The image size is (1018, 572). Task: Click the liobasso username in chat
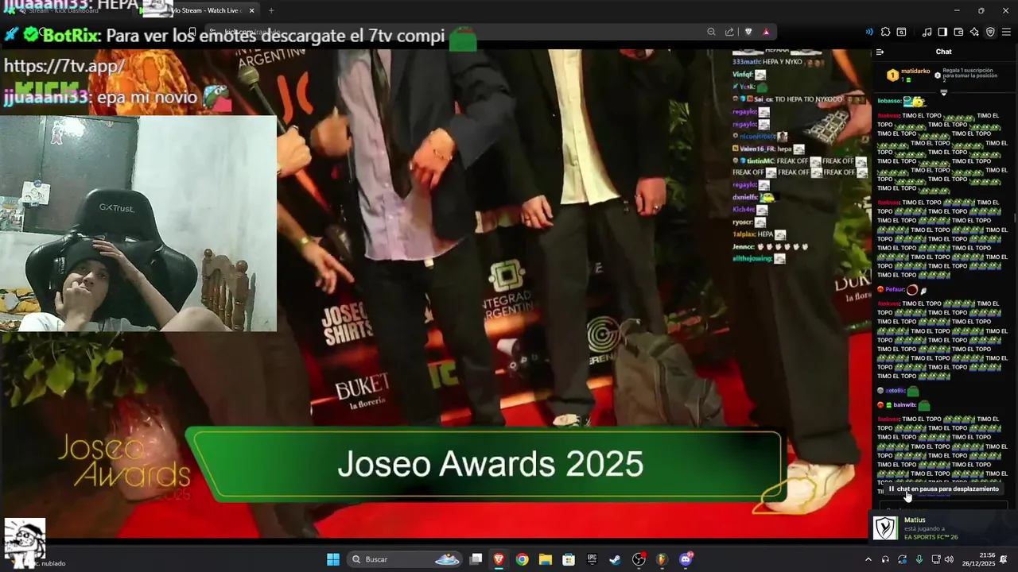[x=889, y=102]
